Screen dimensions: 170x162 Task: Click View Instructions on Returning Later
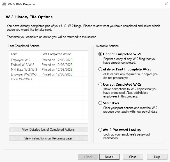[48, 138]
